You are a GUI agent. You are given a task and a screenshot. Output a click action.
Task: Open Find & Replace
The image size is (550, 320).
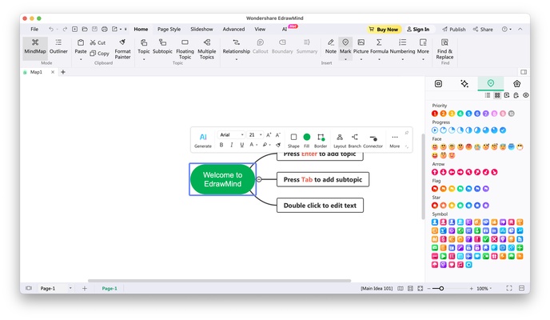point(444,49)
